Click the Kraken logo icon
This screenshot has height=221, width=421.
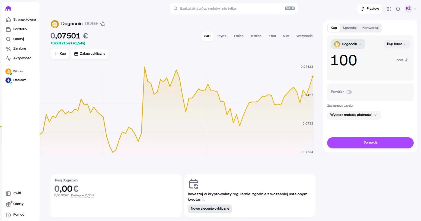pyautogui.click(x=8, y=9)
